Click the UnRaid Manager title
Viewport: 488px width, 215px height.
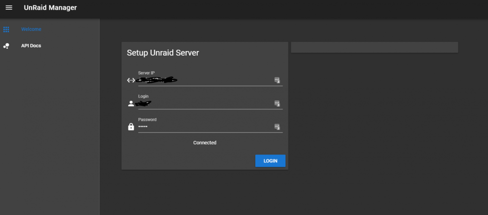click(50, 8)
